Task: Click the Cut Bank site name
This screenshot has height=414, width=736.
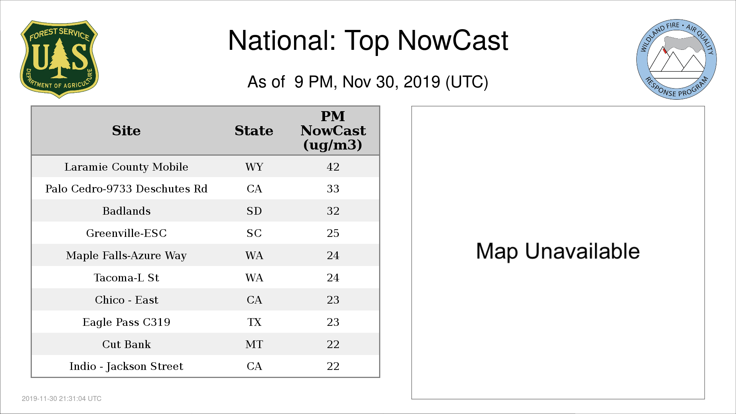Action: [126, 345]
